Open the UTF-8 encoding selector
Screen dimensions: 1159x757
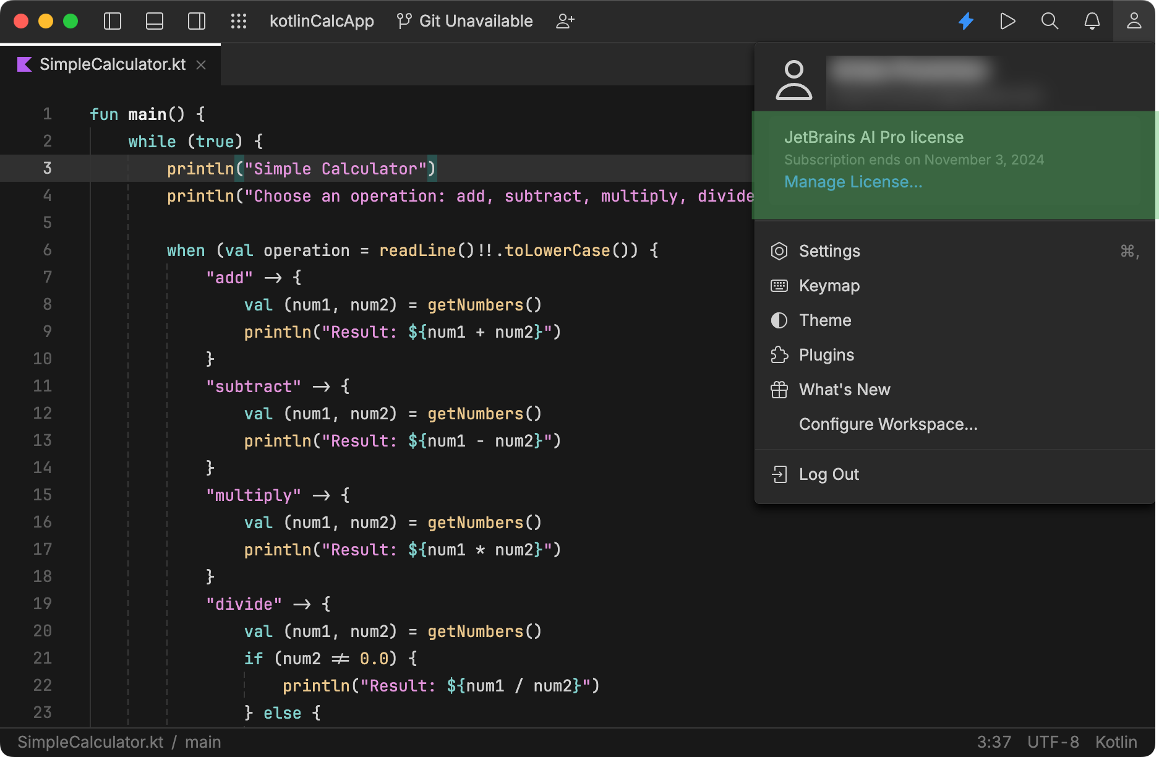1053,742
